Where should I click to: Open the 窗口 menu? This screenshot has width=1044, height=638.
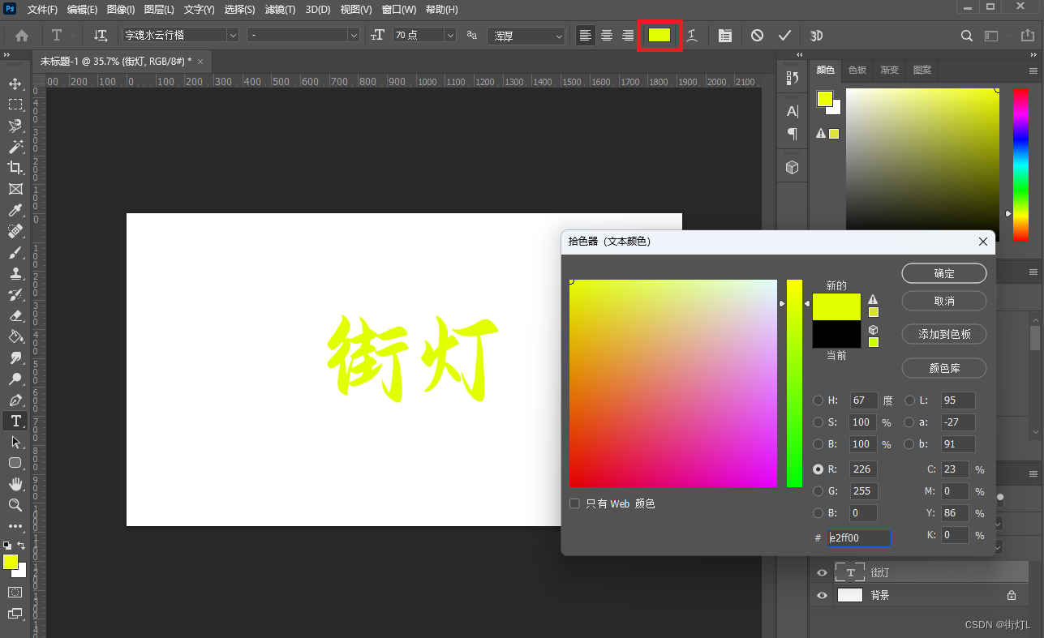399,10
